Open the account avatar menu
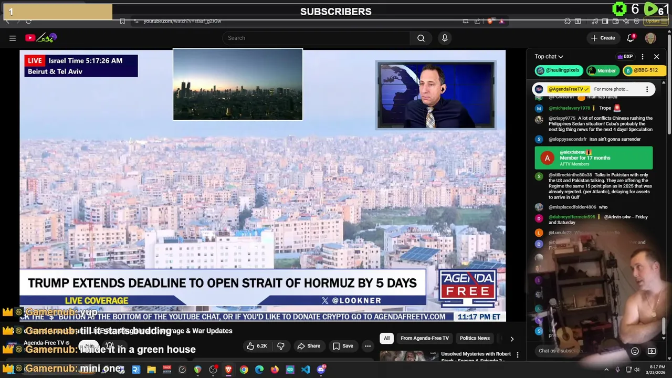672x378 pixels. (x=650, y=38)
